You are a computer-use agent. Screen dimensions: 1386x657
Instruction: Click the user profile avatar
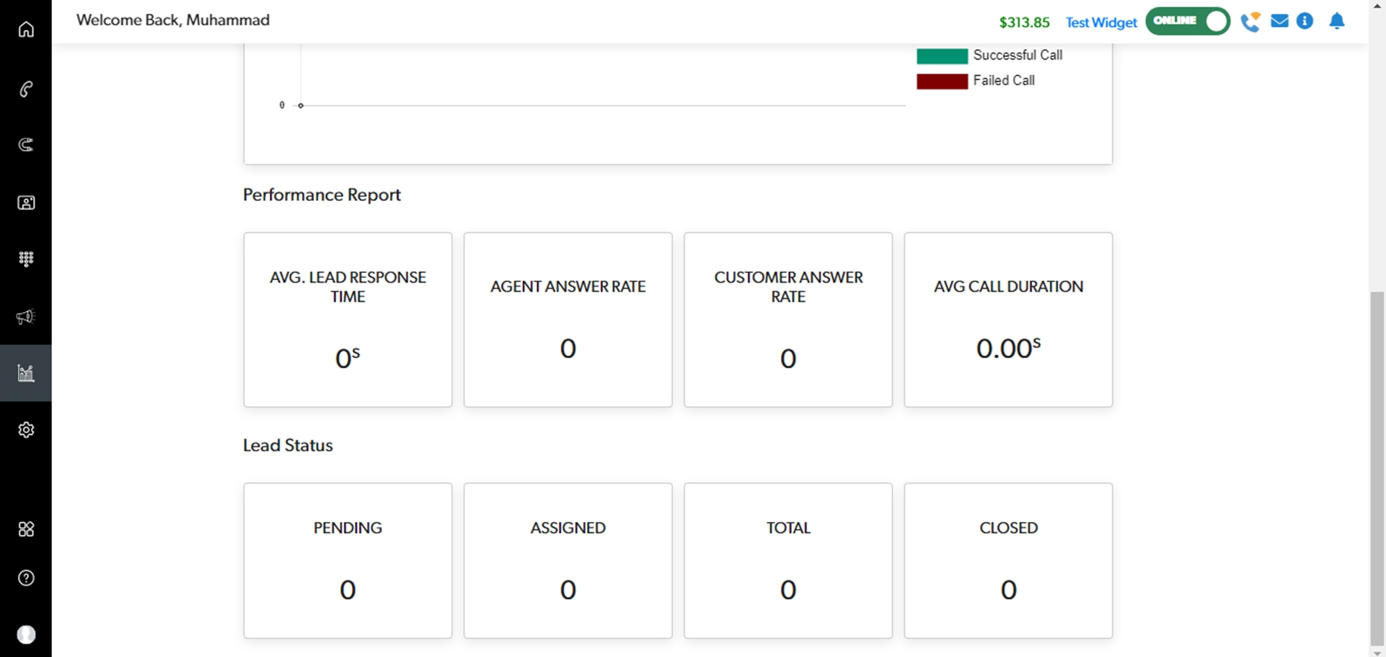[x=26, y=634]
